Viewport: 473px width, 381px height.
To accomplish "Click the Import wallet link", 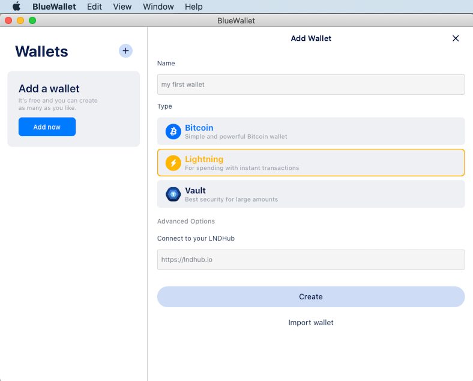I will 311,323.
